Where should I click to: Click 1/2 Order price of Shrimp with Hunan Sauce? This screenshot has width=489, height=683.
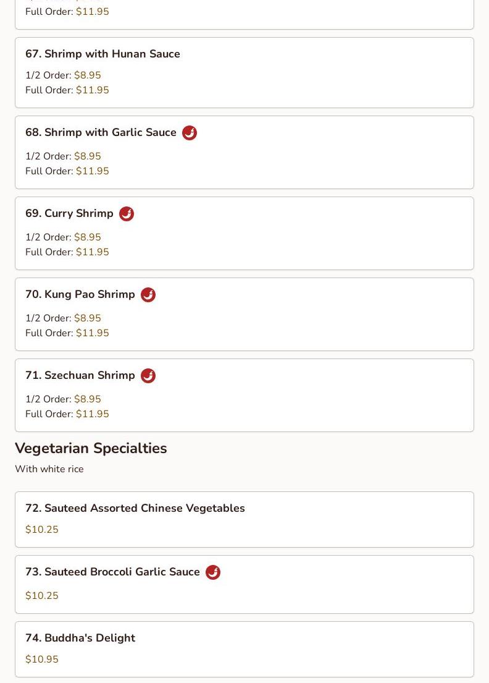click(87, 75)
